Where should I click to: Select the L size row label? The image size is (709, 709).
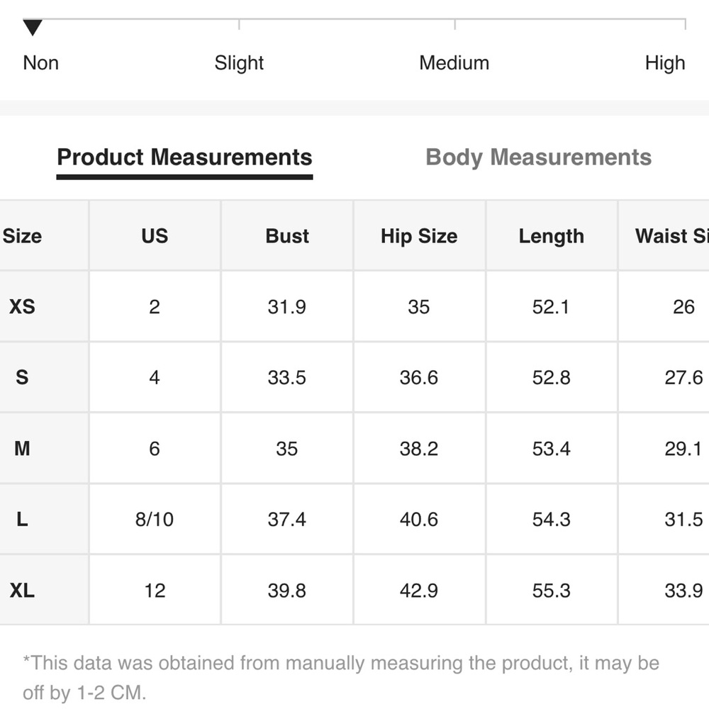point(22,519)
